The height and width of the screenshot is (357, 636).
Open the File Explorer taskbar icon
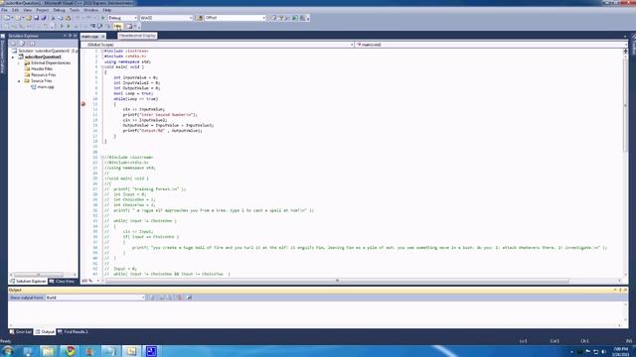coord(48,351)
